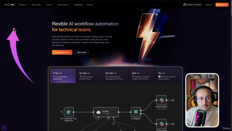Image resolution: width=232 pixels, height=131 pixels.
Task: Open the Pricing page
Action: pos(90,5)
